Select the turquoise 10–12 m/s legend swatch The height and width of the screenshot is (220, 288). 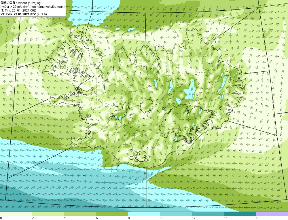(176, 214)
